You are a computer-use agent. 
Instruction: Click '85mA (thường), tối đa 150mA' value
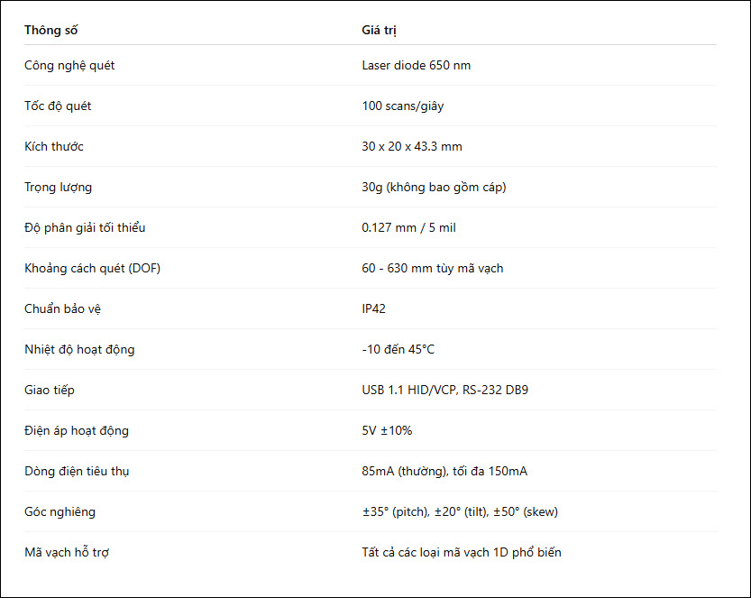(x=444, y=471)
